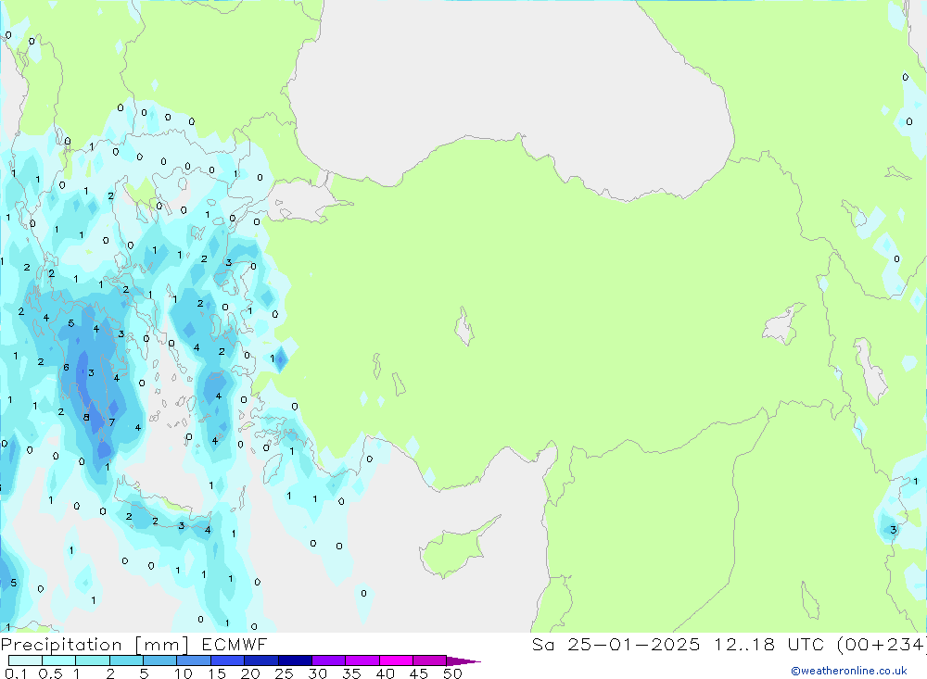Viewport: 927px width, 679px height.
Task: Click Lake Tuz in central Turkey
Action: click(463, 327)
